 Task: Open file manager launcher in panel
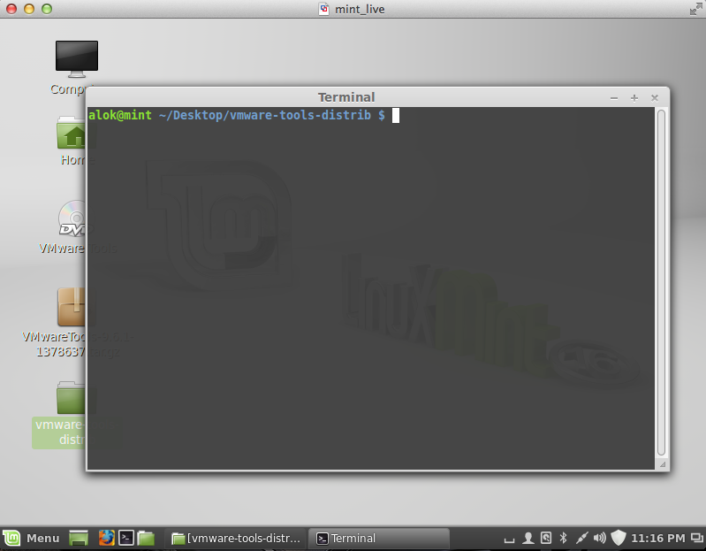146,538
